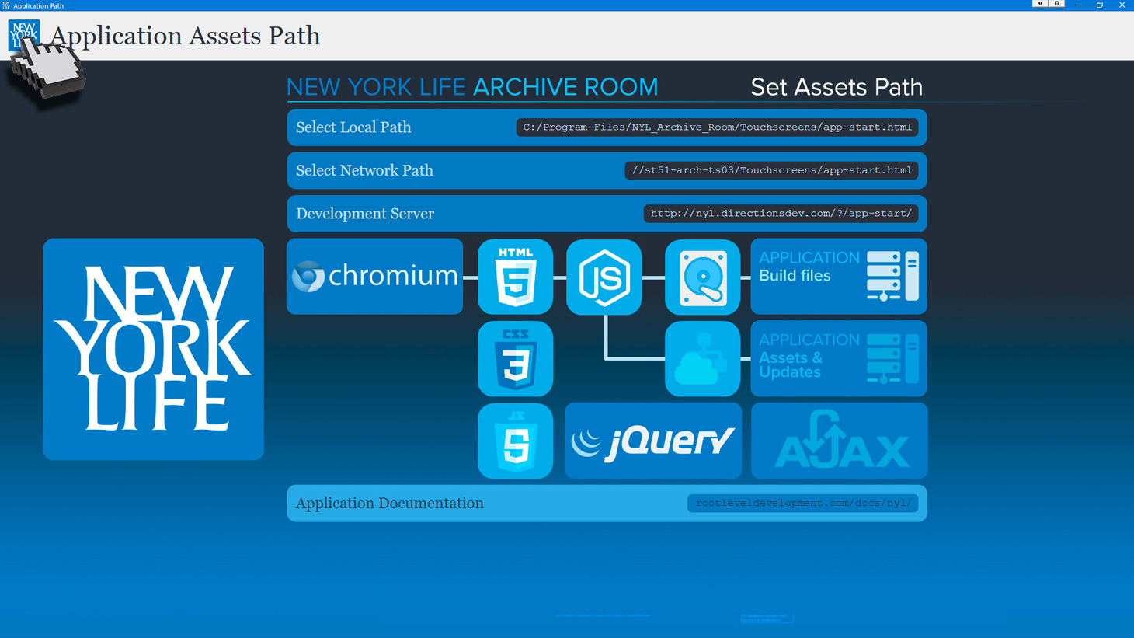Open Application Assets & Updates tile

[x=839, y=359]
